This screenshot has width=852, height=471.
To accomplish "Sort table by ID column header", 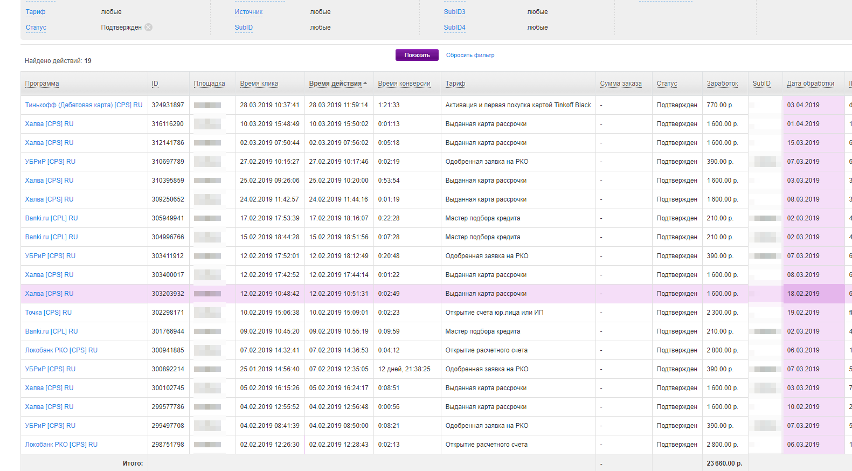I will pyautogui.click(x=155, y=84).
